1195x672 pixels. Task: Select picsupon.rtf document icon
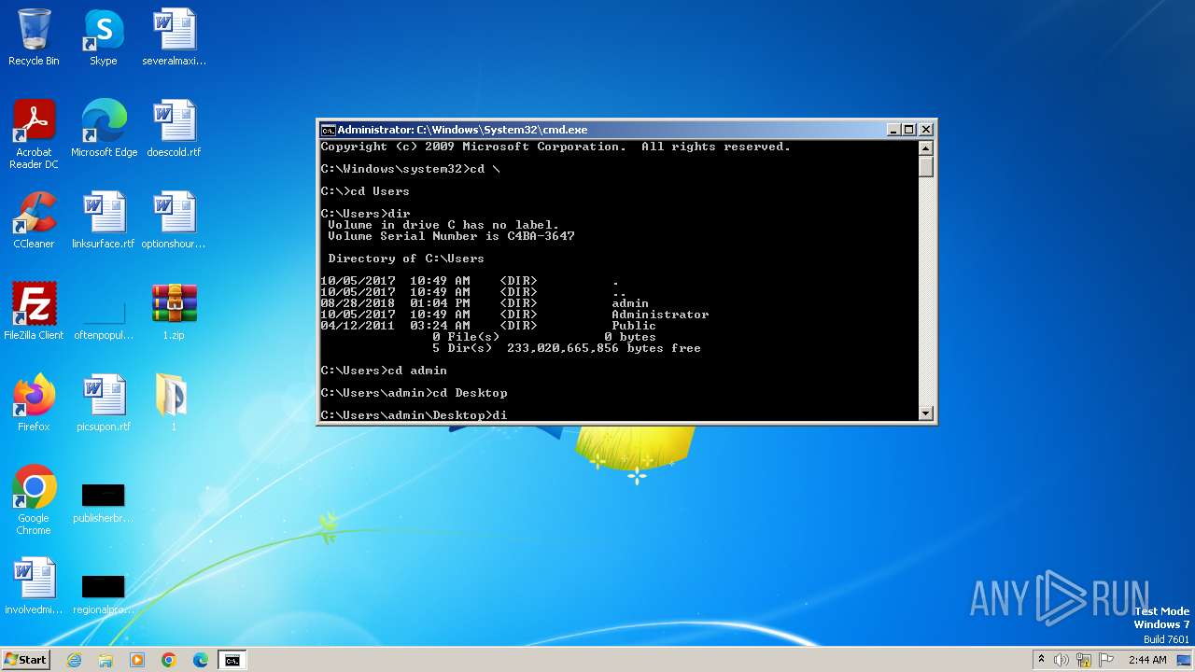pyautogui.click(x=104, y=403)
